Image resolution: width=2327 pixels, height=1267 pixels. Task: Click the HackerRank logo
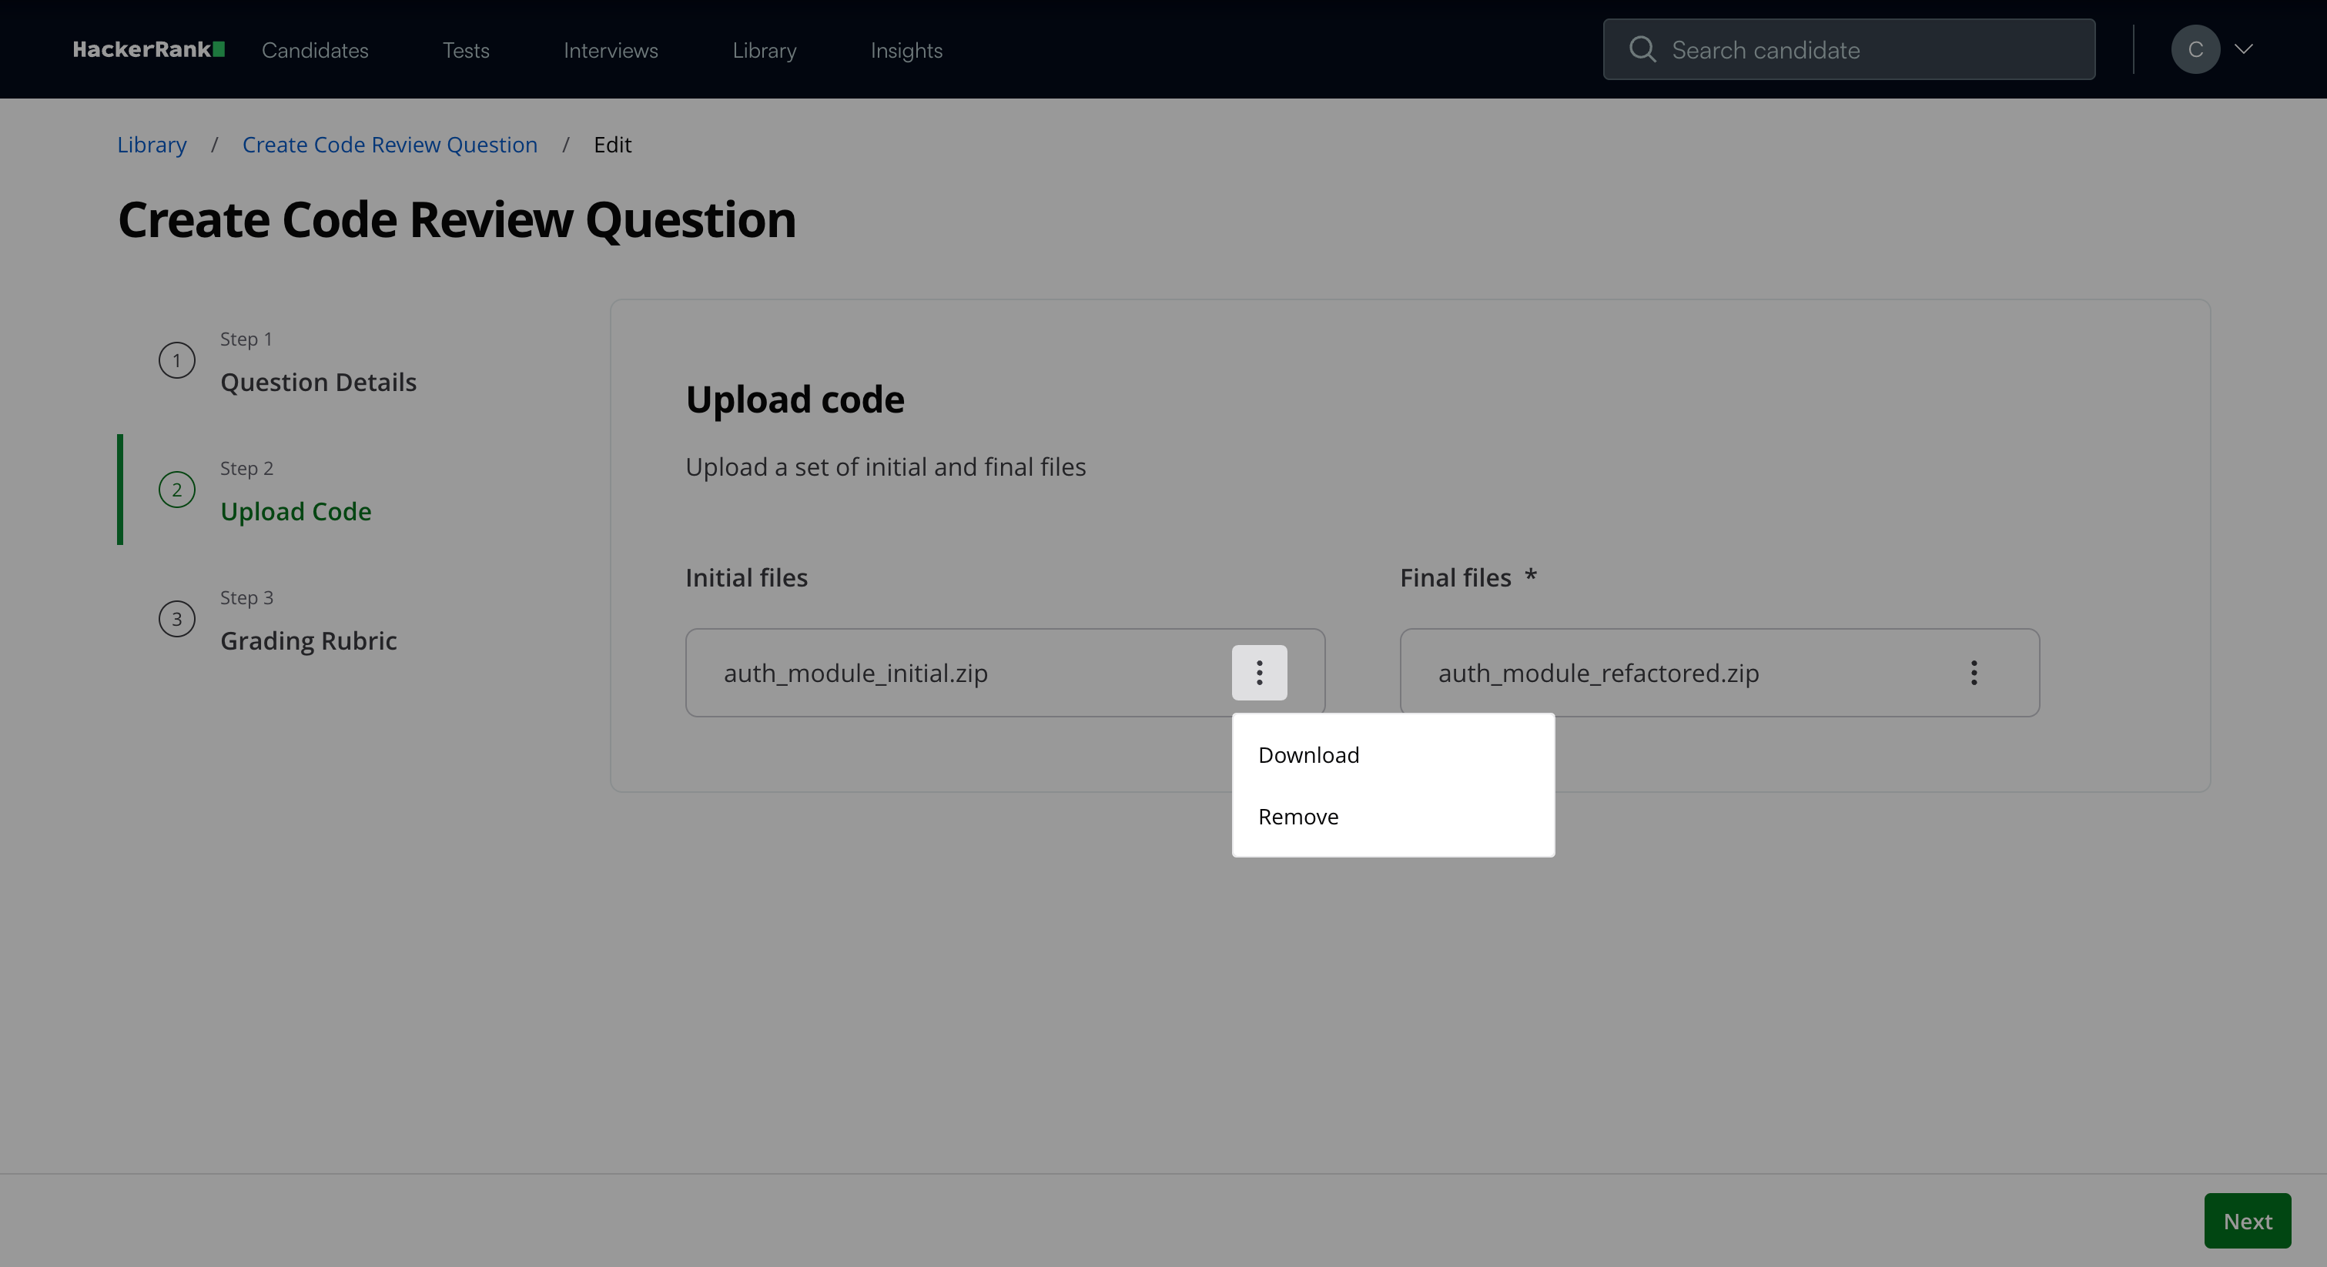pyautogui.click(x=148, y=50)
